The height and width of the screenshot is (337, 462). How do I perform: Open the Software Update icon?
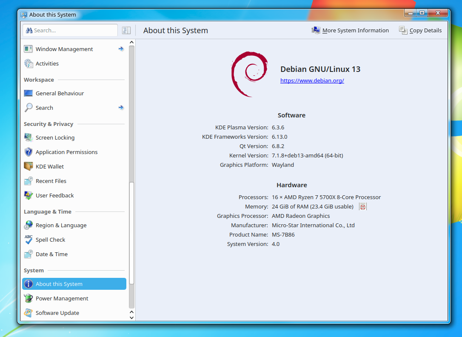coord(28,313)
